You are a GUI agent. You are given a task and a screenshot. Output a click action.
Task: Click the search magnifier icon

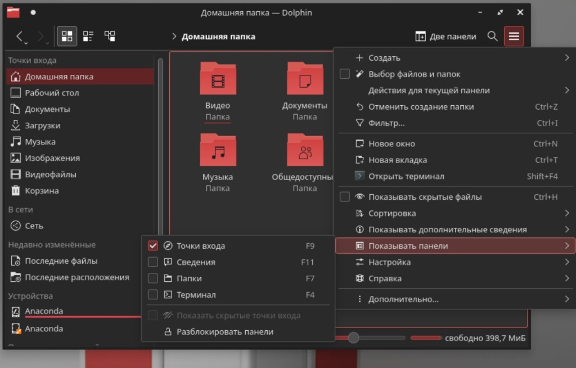492,37
